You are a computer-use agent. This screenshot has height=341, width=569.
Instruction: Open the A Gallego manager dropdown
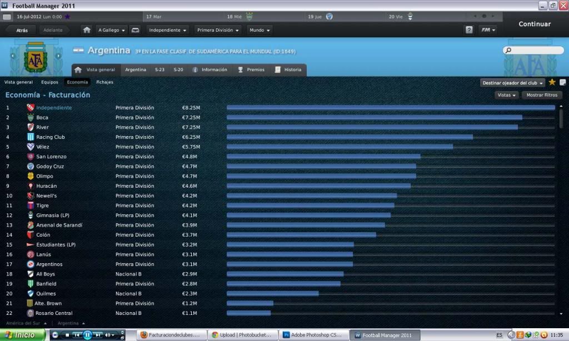(111, 30)
